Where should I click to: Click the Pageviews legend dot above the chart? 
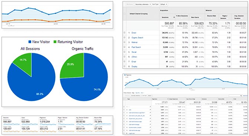click(x=125, y=75)
